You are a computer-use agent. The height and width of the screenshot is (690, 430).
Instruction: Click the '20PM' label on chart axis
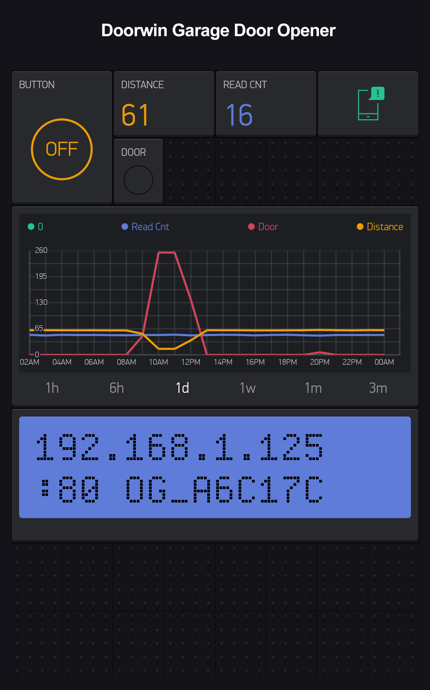click(320, 362)
